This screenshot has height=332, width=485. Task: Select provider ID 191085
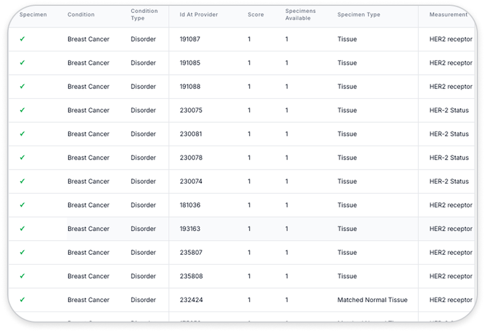pyautogui.click(x=190, y=63)
